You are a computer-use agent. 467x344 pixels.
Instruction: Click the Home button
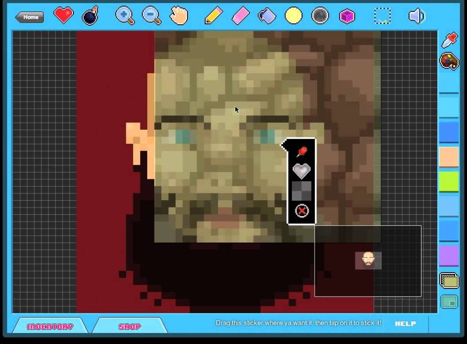point(29,17)
